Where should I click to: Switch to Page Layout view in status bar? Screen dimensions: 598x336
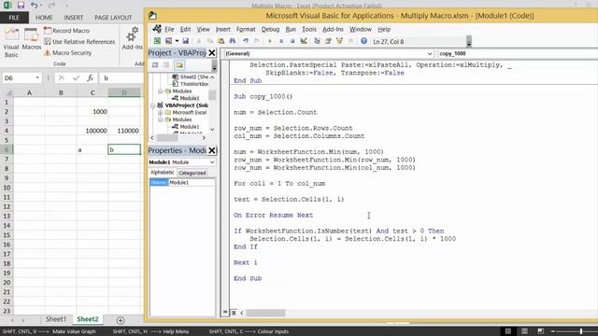click(524, 331)
